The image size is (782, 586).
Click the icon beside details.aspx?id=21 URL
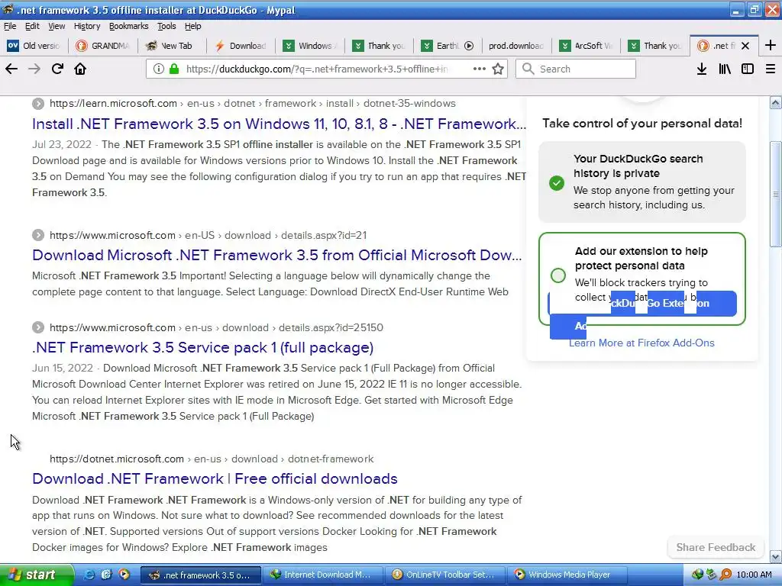38,235
